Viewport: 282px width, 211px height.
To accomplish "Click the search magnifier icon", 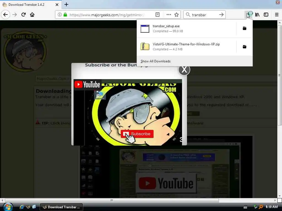I will pyautogui.click(x=188, y=15).
